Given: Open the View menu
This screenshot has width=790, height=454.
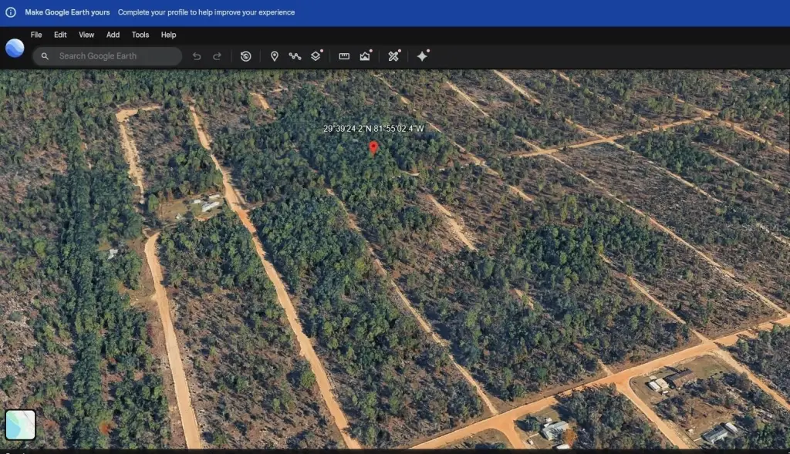Looking at the screenshot, I should 86,35.
